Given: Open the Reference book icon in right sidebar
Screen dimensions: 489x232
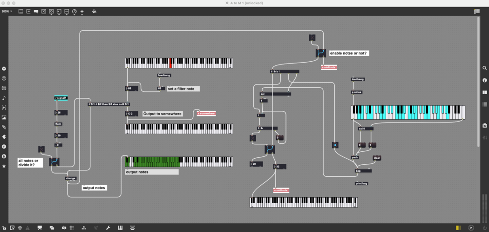Looking at the screenshot, I should (x=485, y=92).
